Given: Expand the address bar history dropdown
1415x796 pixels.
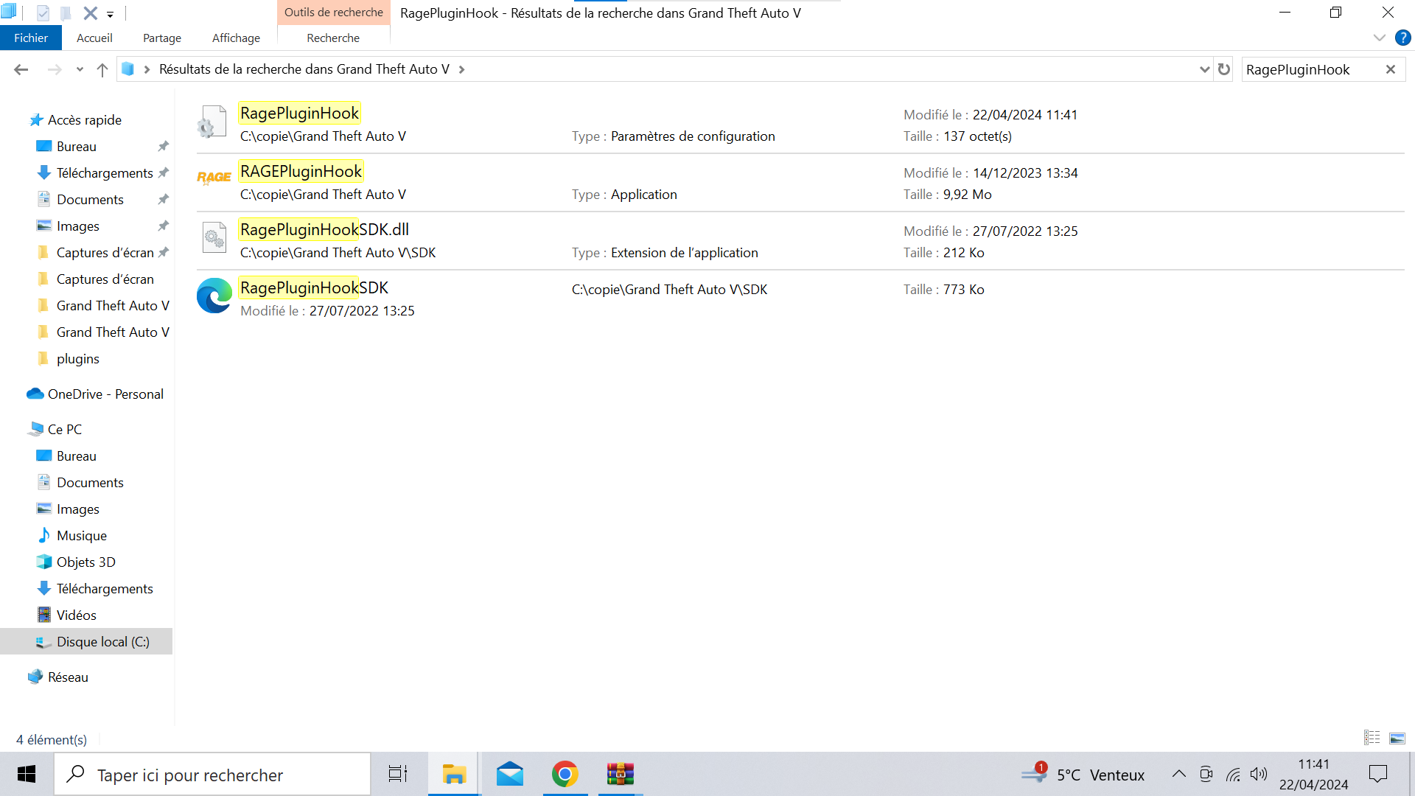Looking at the screenshot, I should point(1205,69).
